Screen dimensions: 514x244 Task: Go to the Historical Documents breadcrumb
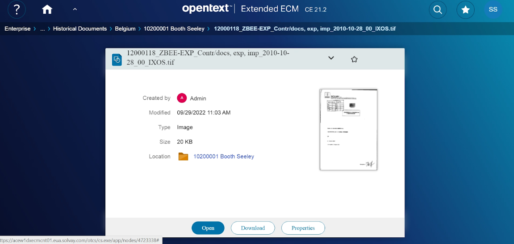tap(80, 28)
